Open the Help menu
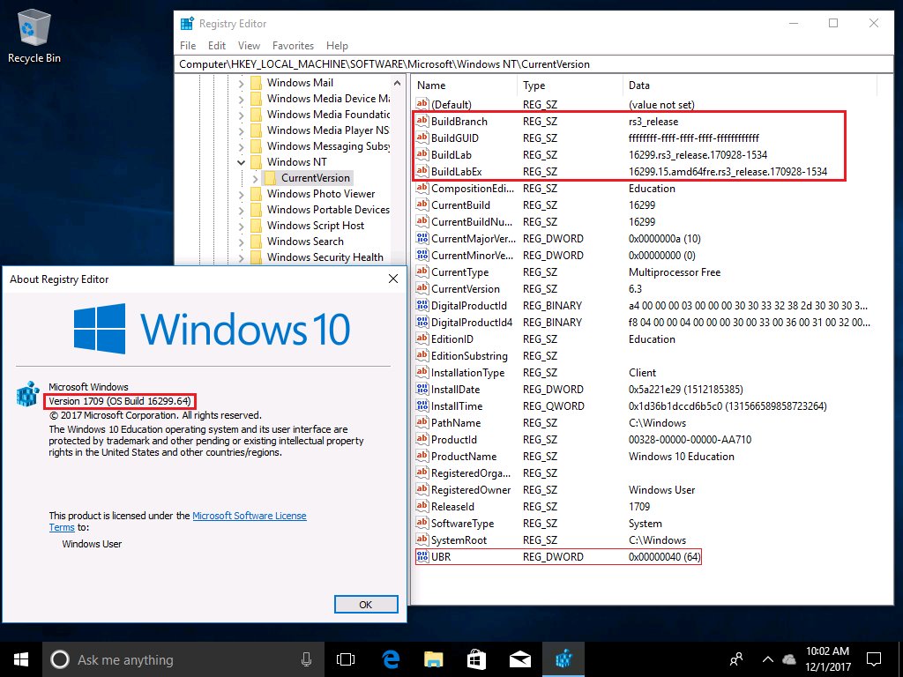This screenshot has width=903, height=677. click(337, 46)
